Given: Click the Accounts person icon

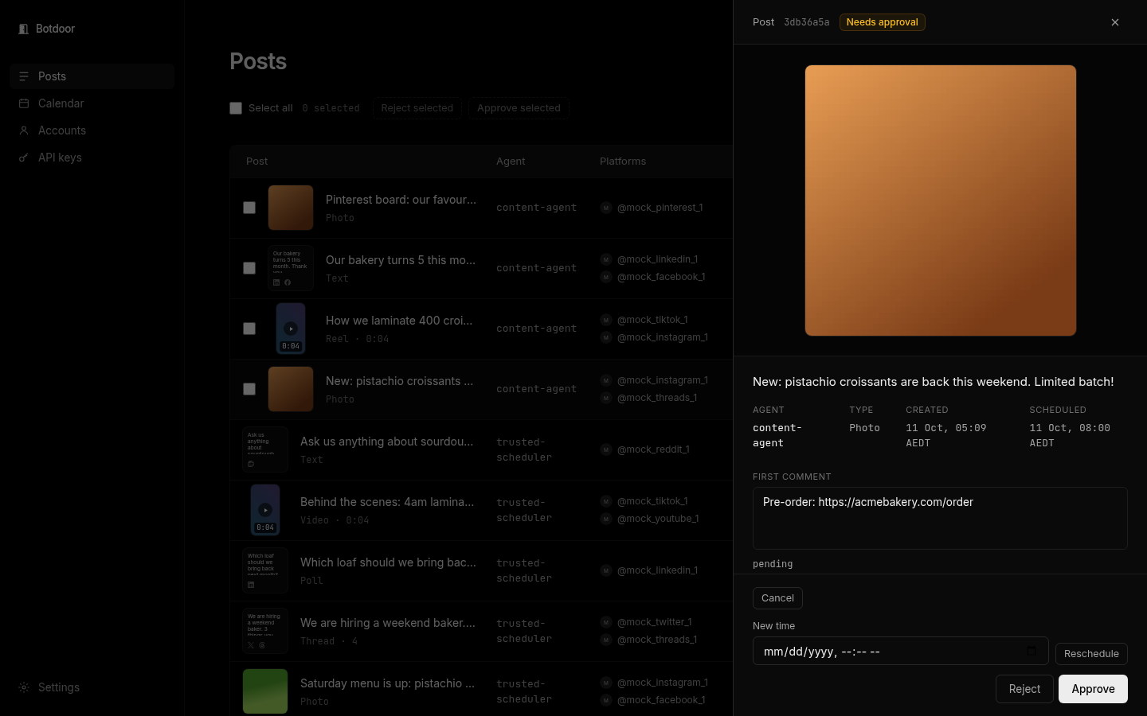Looking at the screenshot, I should [x=24, y=130].
